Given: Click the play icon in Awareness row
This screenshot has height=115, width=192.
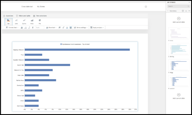Looking at the screenshot, I should 183,11.
